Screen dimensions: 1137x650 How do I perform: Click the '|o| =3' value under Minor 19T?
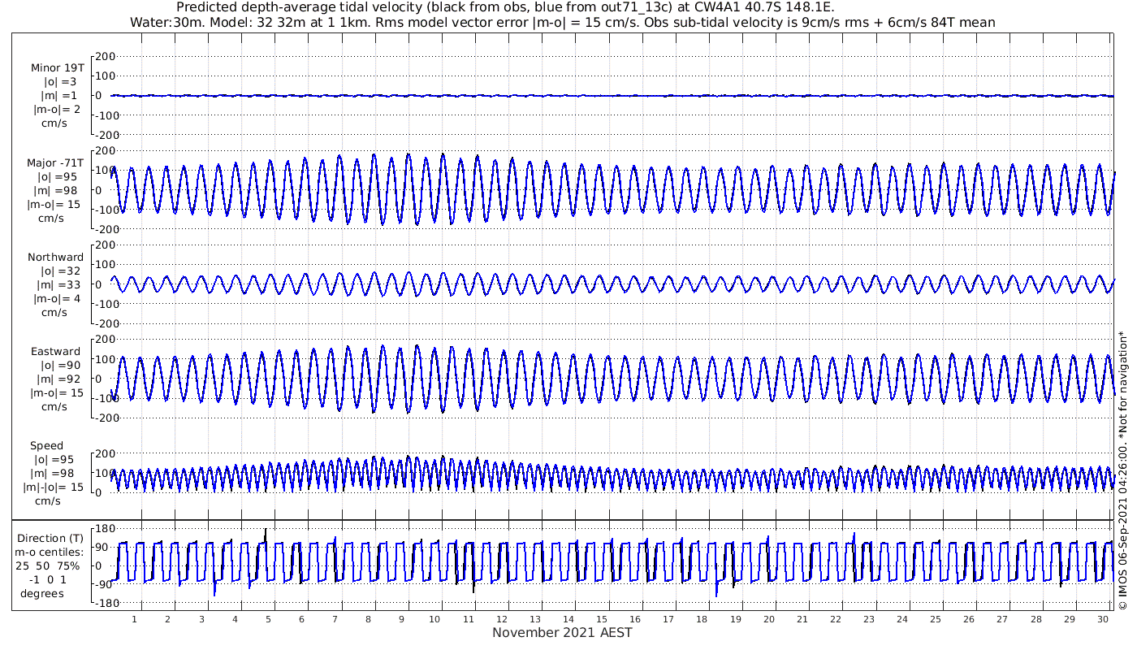click(x=60, y=82)
